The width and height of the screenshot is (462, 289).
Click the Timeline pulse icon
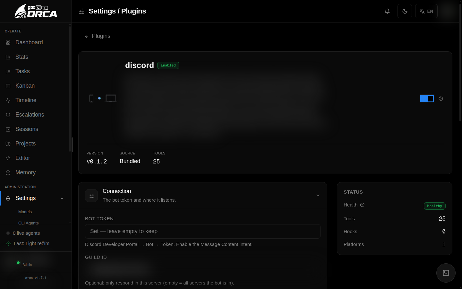[x=8, y=101]
